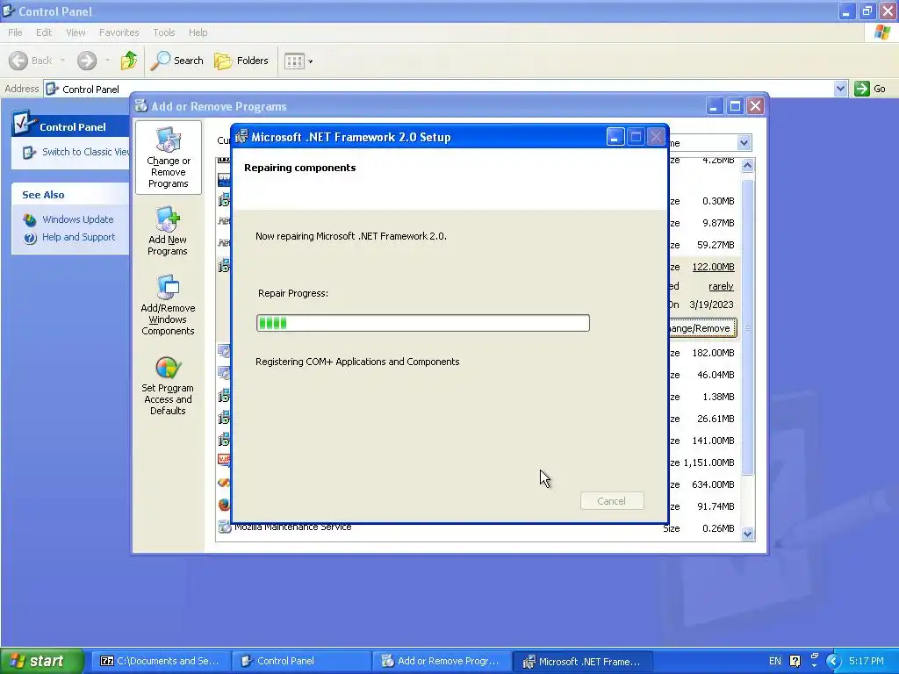Click the Up folder icon in toolbar

coord(129,61)
